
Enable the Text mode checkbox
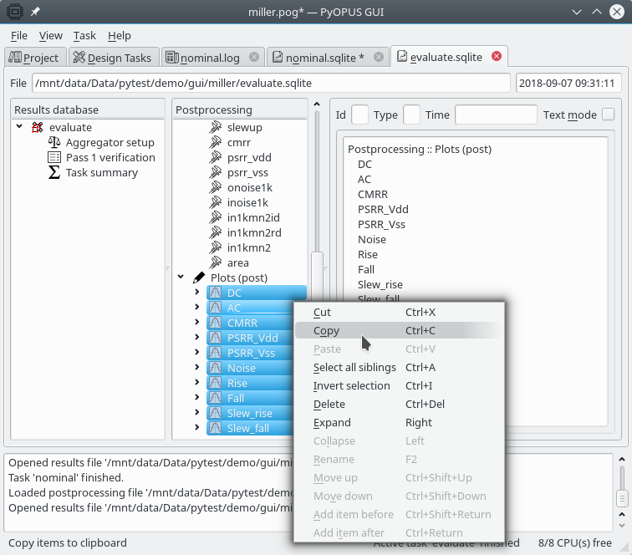[x=609, y=115]
